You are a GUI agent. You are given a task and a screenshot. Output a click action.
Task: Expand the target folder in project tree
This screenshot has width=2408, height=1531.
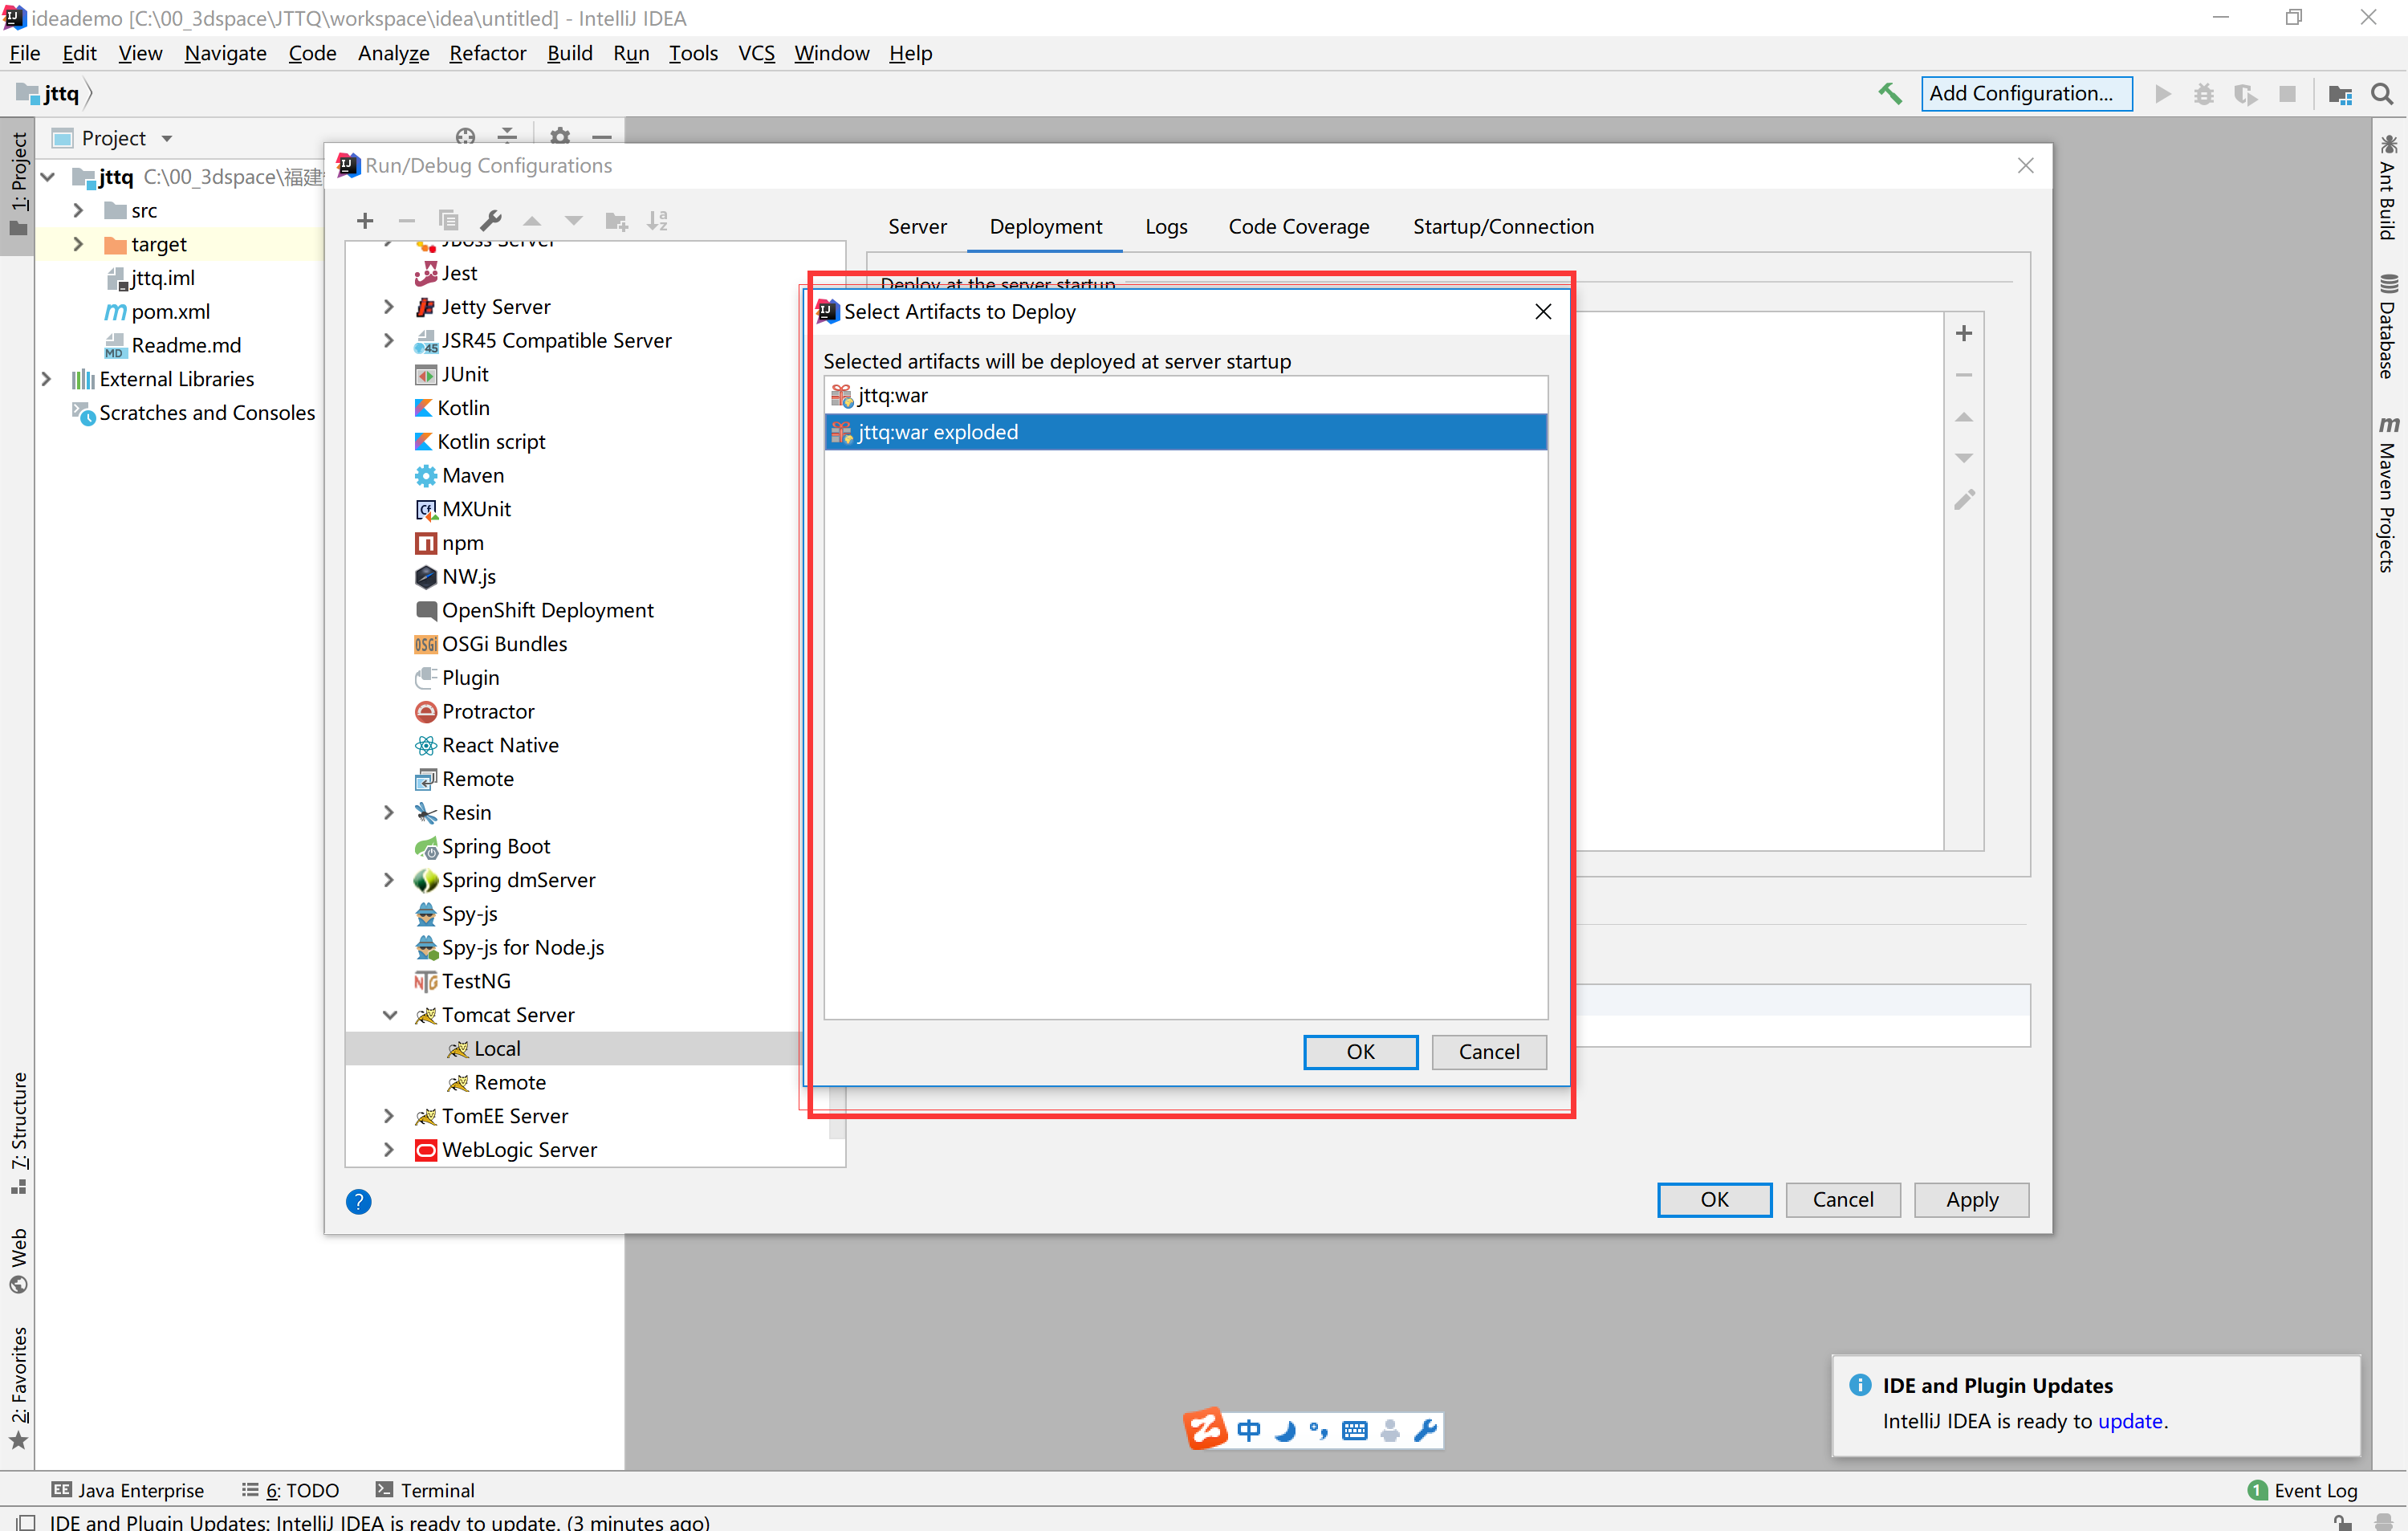(78, 244)
